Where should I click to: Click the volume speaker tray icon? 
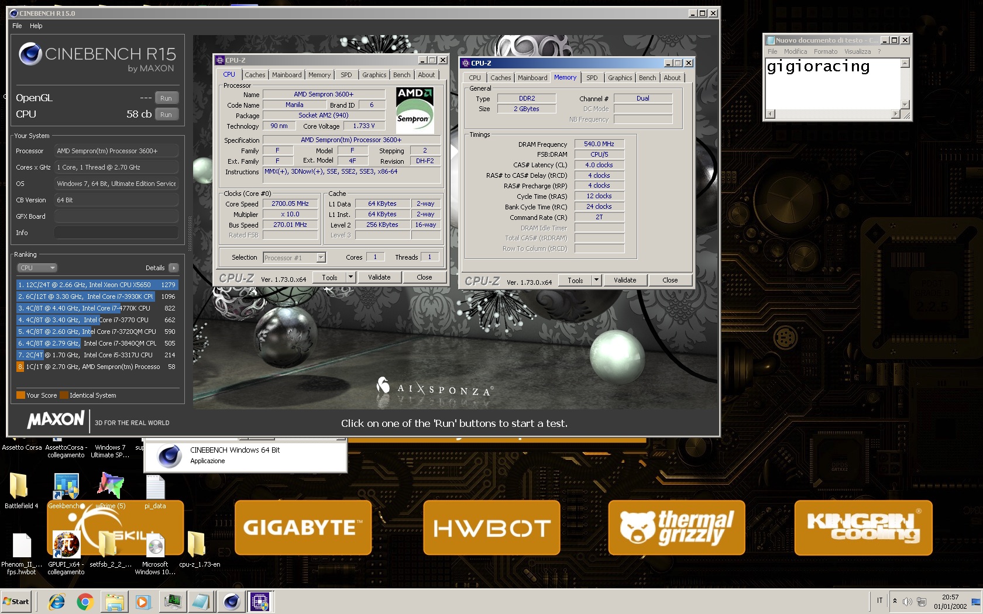click(907, 602)
